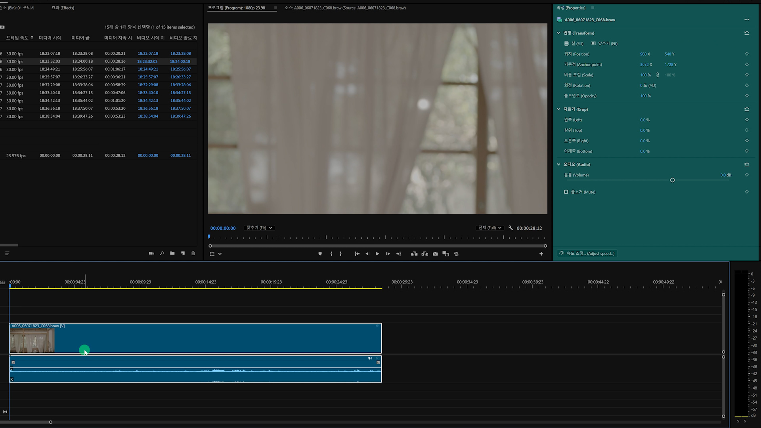Viewport: 761px width, 428px height.
Task: Click the Fit button under Transform
Action: (604, 44)
